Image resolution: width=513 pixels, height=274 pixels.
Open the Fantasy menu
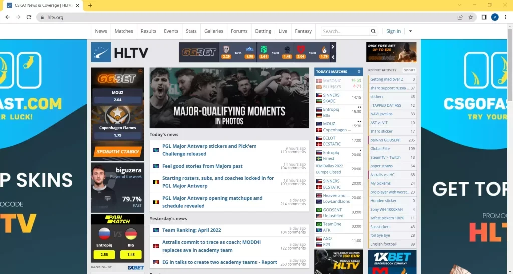click(x=303, y=31)
